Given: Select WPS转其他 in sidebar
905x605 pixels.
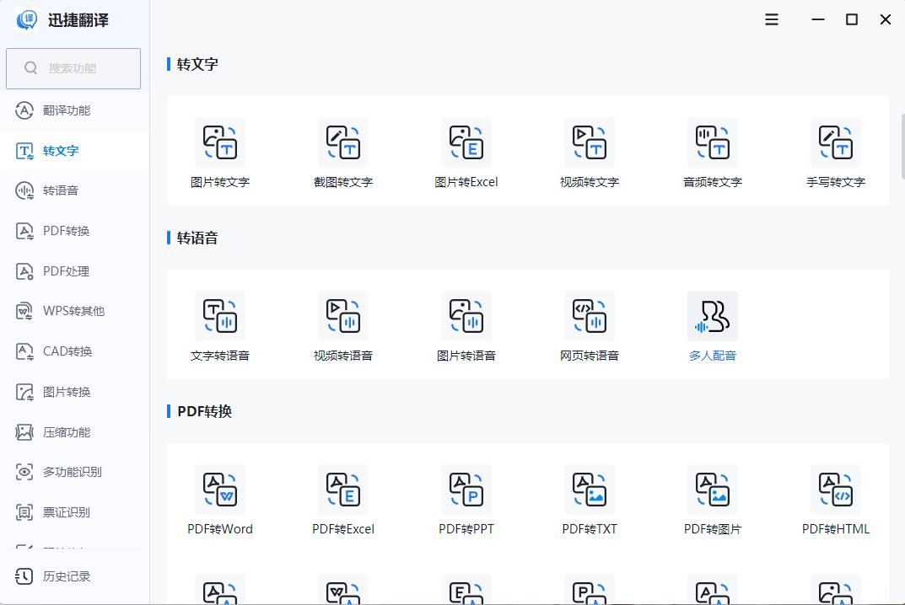Looking at the screenshot, I should (x=74, y=311).
